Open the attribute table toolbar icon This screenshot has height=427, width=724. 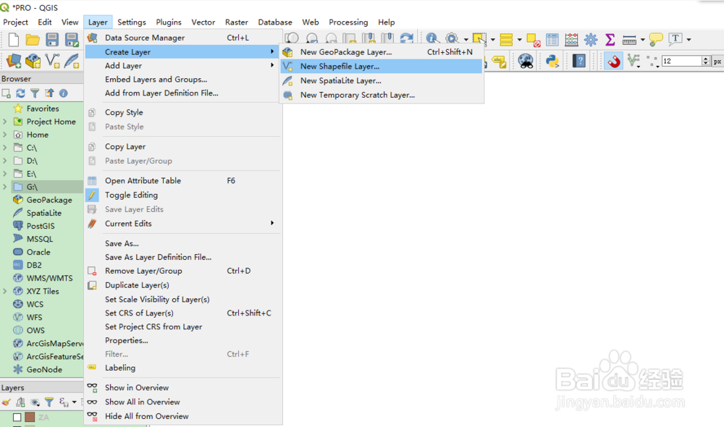[552, 40]
